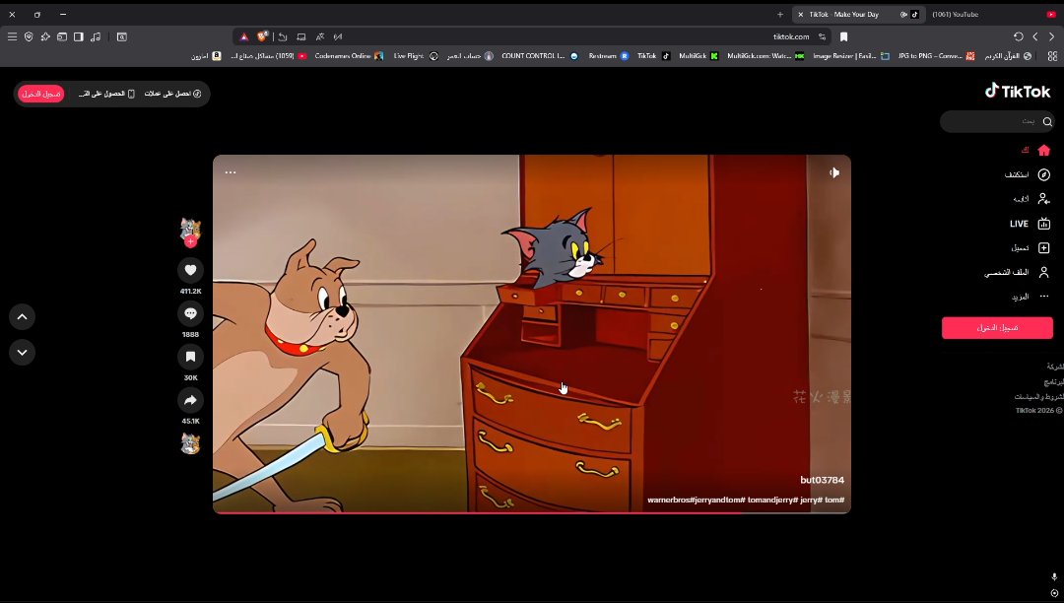Click the translate page icon
This screenshot has height=603, width=1064.
(x=319, y=36)
